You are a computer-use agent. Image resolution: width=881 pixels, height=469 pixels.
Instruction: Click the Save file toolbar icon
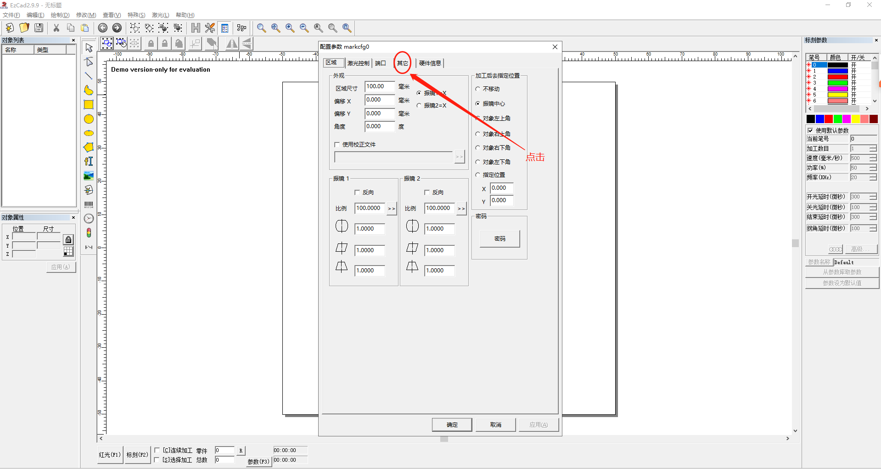pos(39,28)
